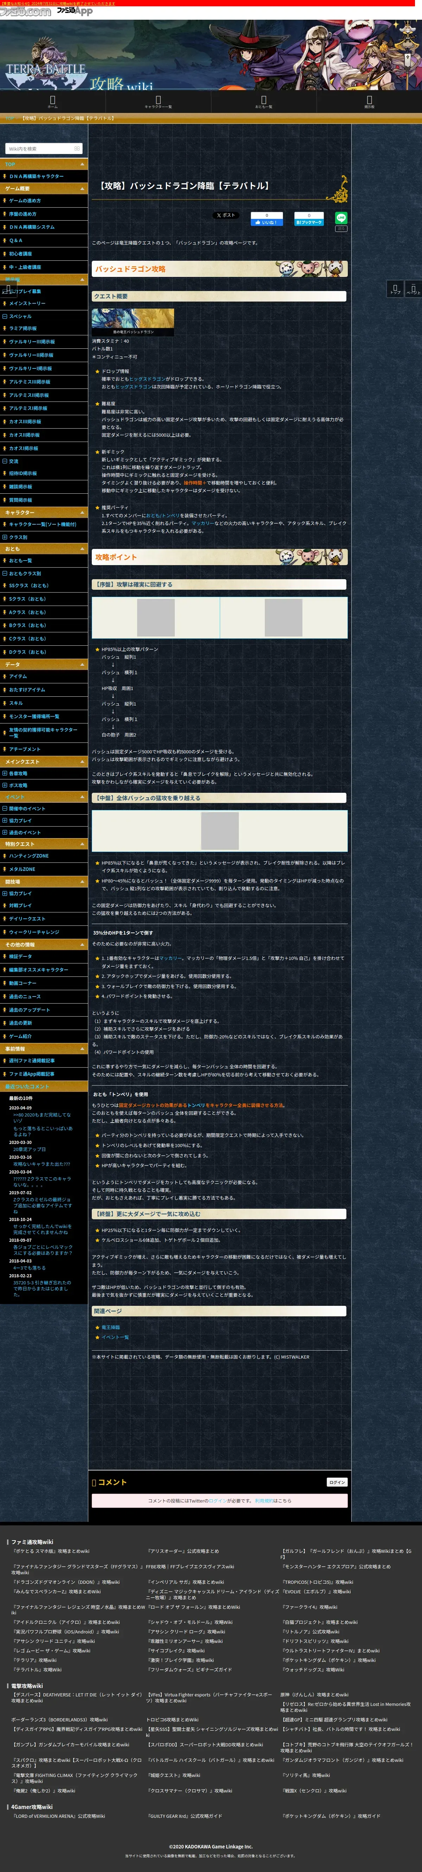The height and width of the screenshot is (1872, 422).
Task: Expand the ボス攻略 tree group
Action: click(5, 785)
